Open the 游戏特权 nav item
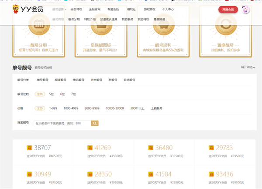 pos(150,9)
